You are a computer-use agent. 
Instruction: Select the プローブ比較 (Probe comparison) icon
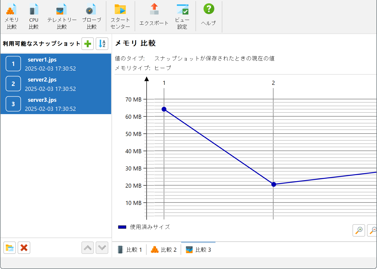pyautogui.click(x=91, y=16)
